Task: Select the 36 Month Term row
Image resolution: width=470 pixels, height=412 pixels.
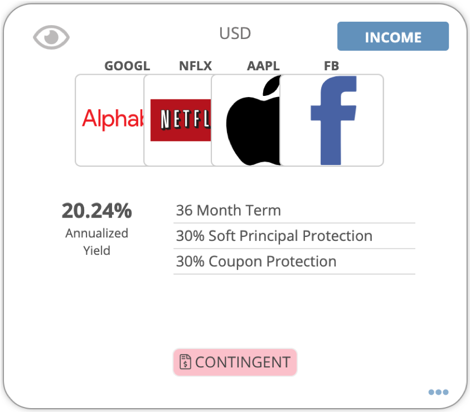Action: pyautogui.click(x=294, y=210)
